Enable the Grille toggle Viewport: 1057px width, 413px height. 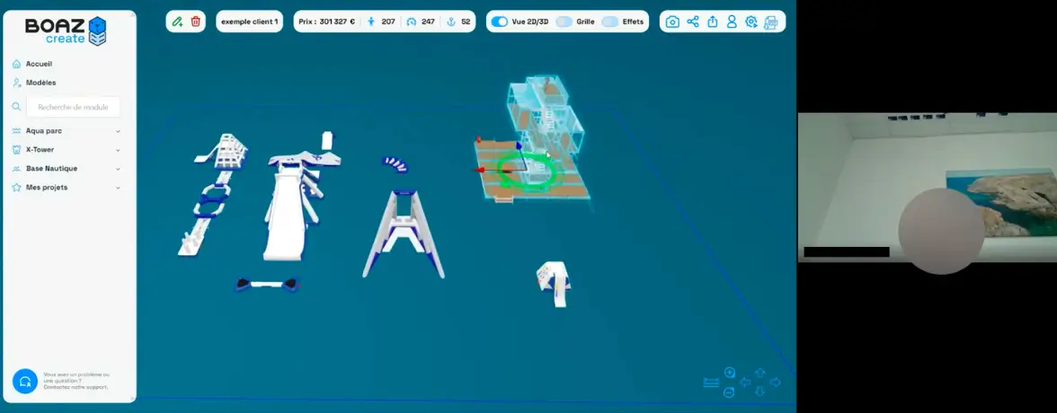tap(564, 22)
